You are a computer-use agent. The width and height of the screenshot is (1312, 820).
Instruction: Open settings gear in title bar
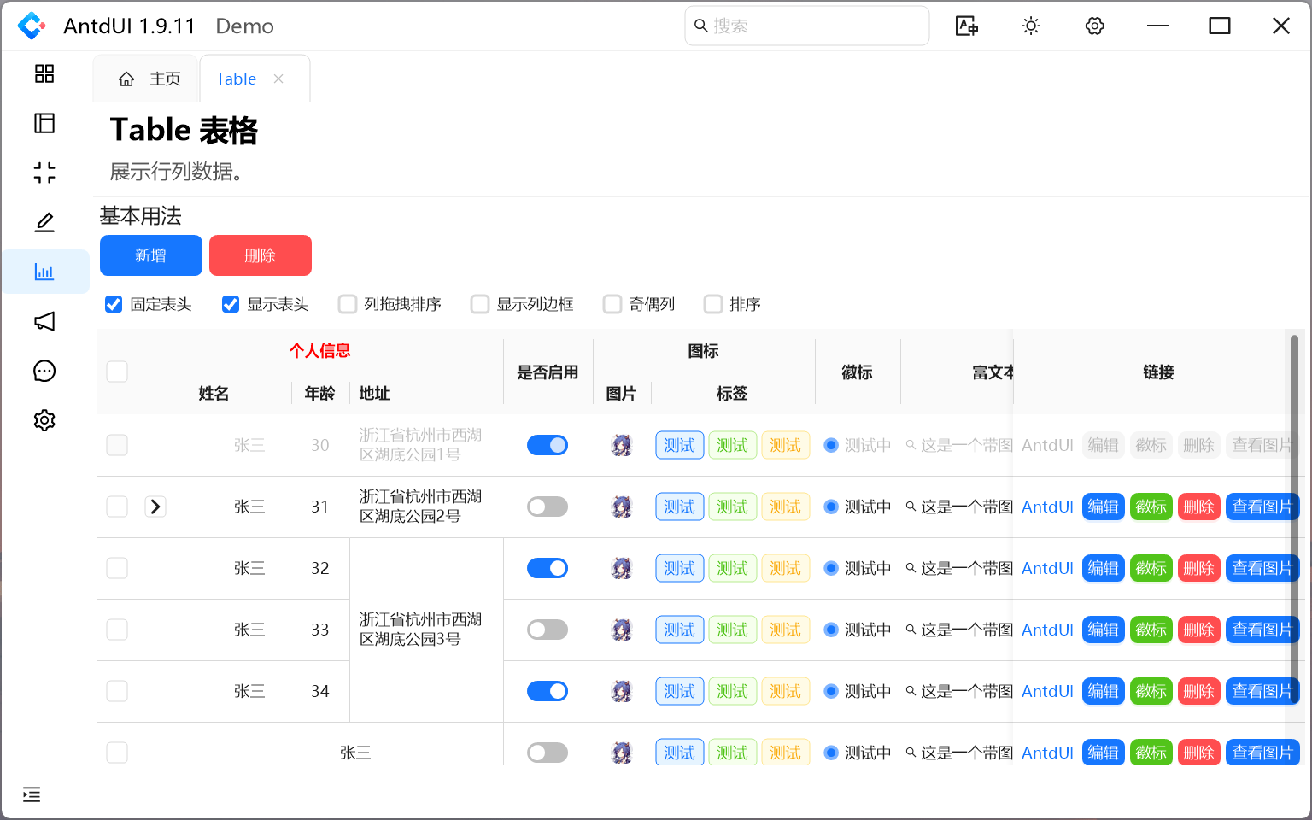pos(1094,26)
